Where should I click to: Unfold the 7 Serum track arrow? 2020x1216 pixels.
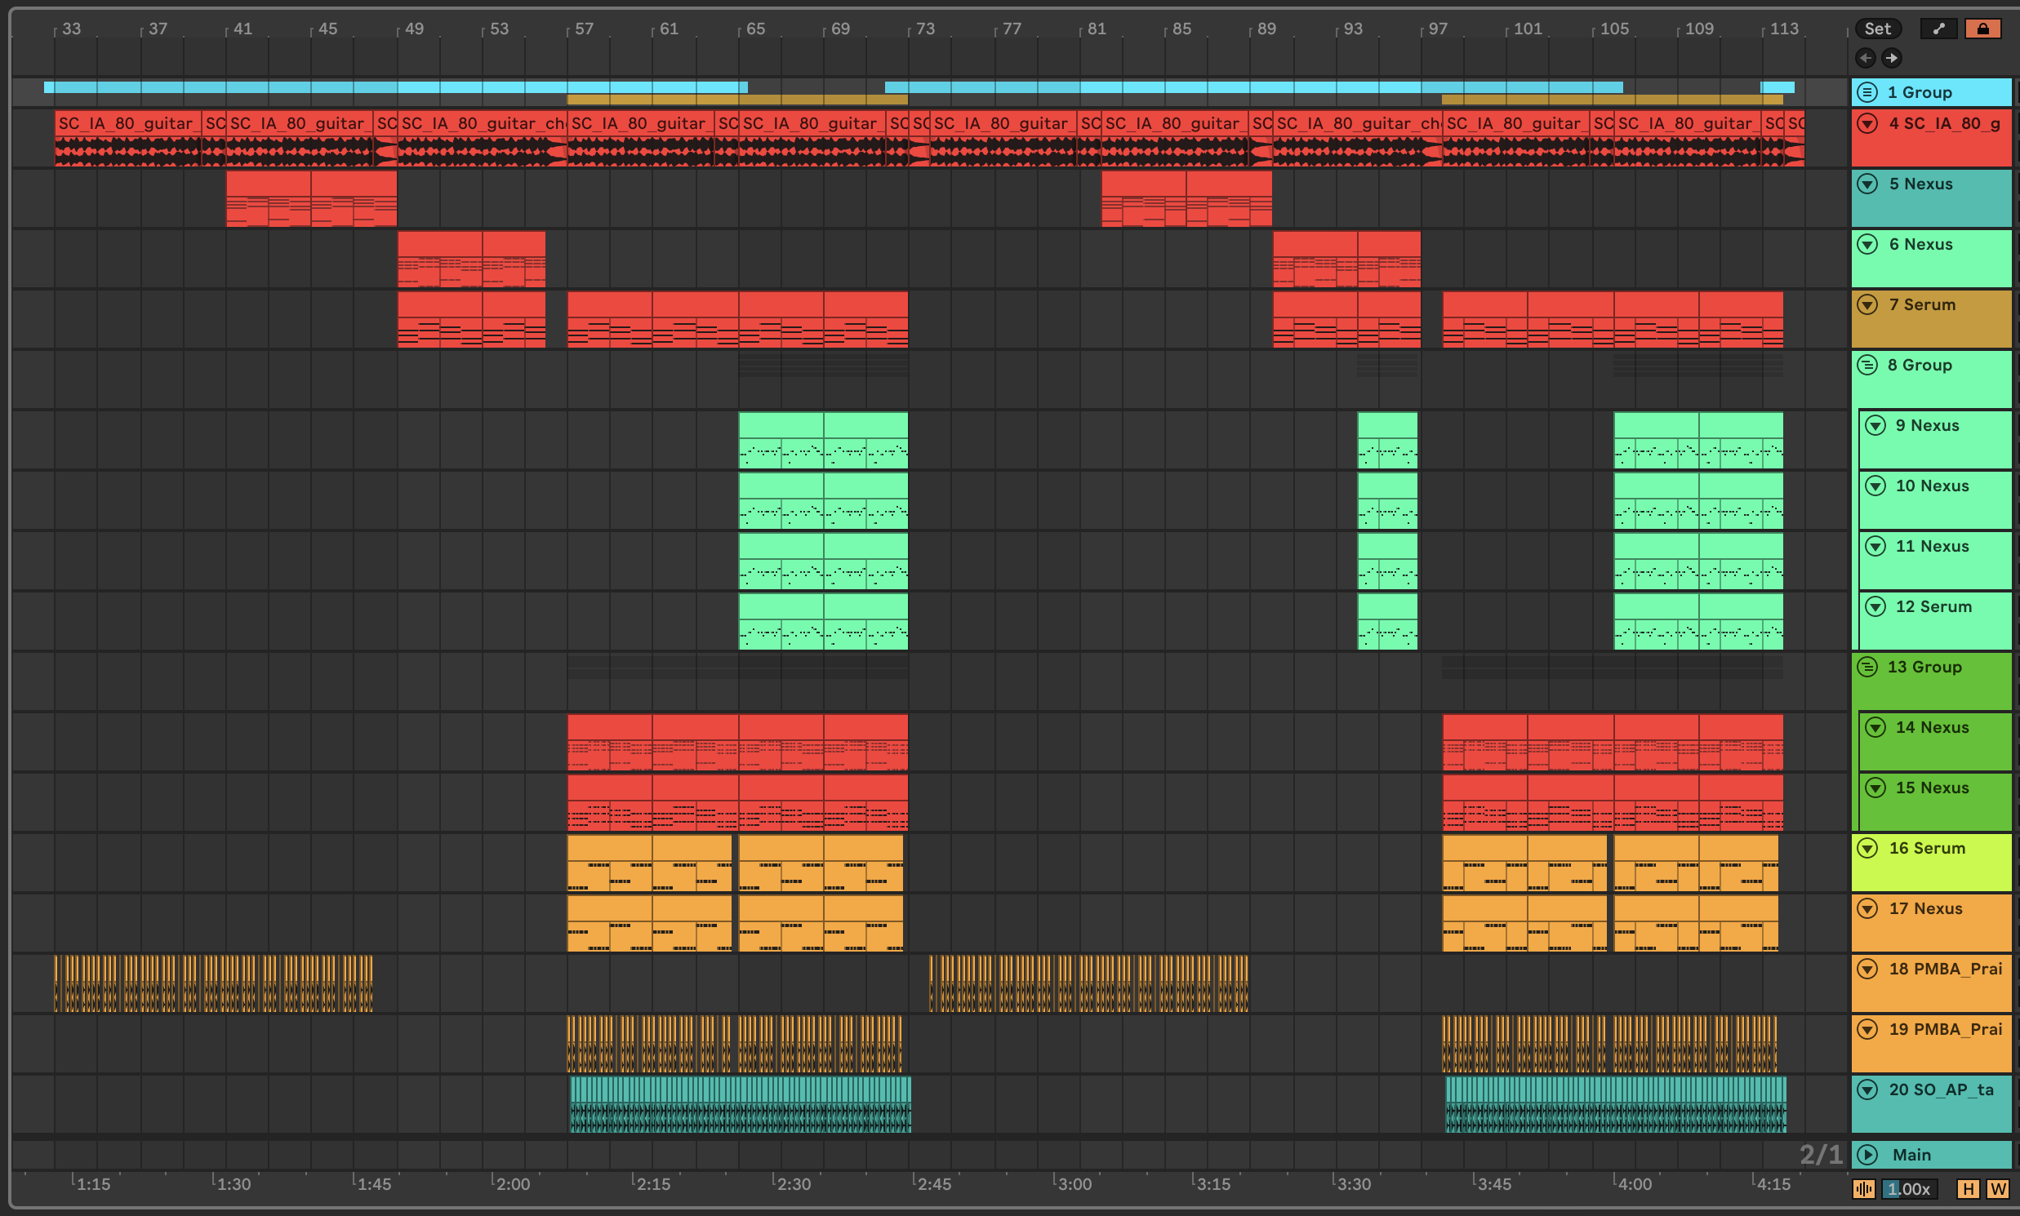(1867, 305)
